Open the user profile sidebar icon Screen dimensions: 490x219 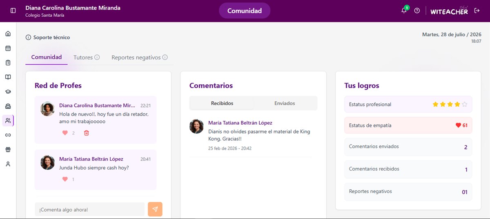point(8,164)
